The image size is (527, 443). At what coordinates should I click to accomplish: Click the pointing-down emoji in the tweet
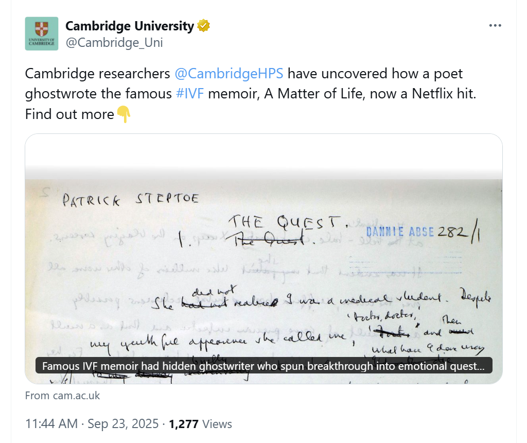coord(124,114)
